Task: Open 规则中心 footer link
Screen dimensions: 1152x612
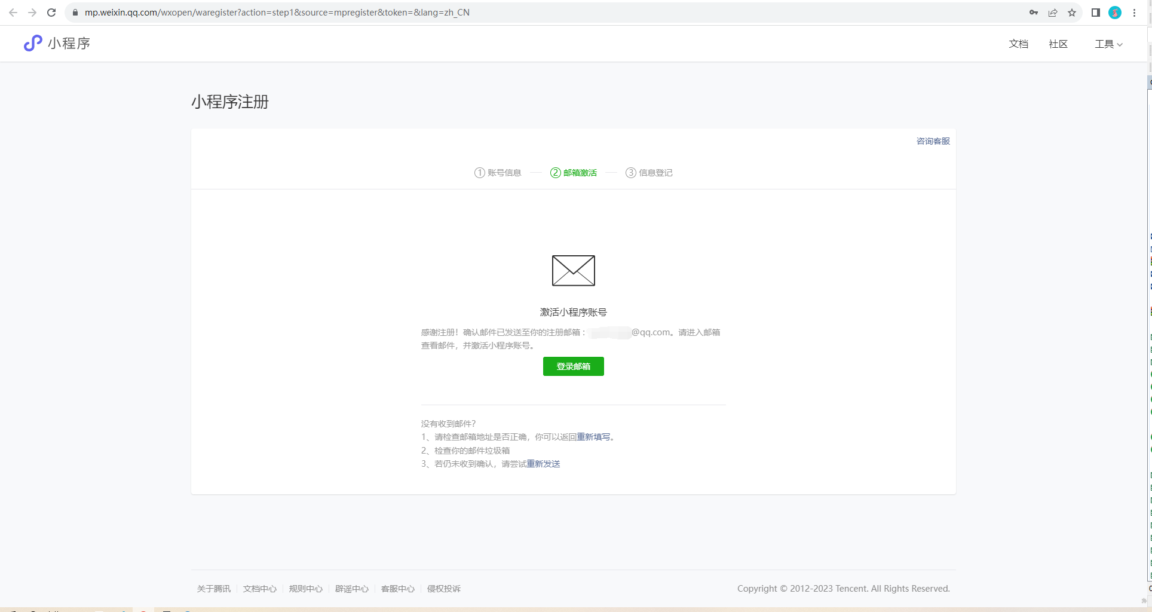Action: point(306,589)
